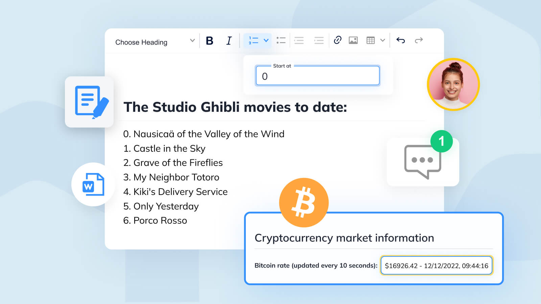541x304 pixels.
Task: Click the "Start at" number field
Action: point(317,76)
